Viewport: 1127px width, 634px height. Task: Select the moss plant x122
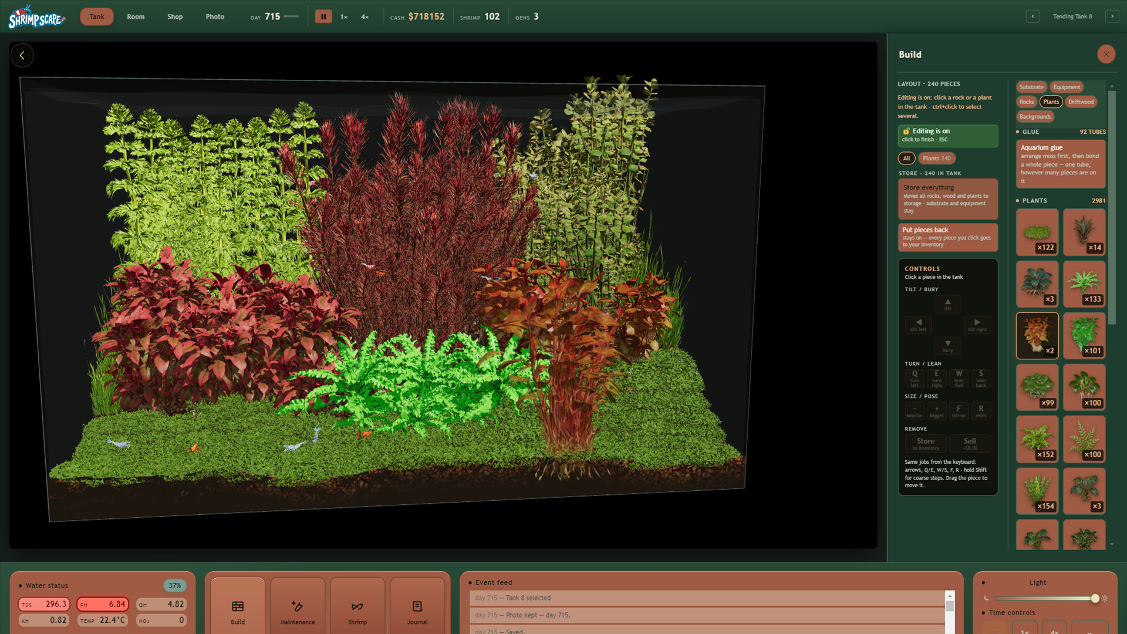1037,232
